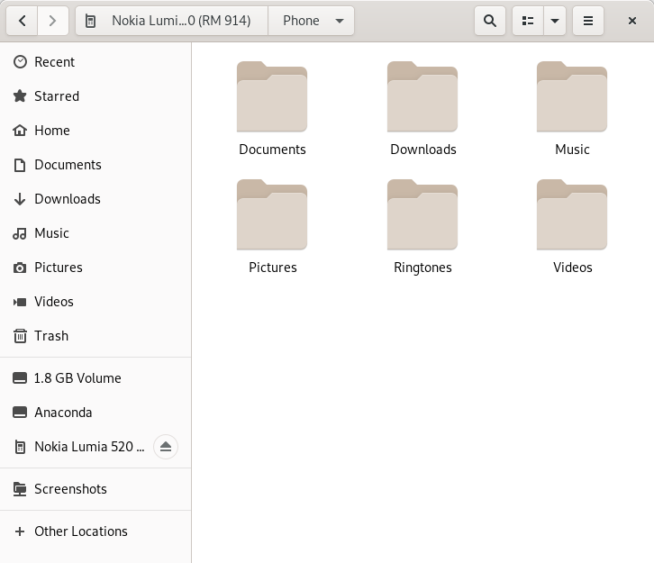
Task: Open the Phone path dropdown
Action: (312, 21)
